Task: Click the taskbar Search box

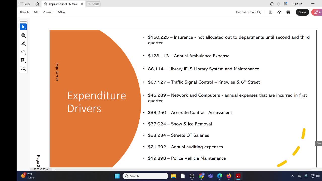Action: [x=145, y=176]
